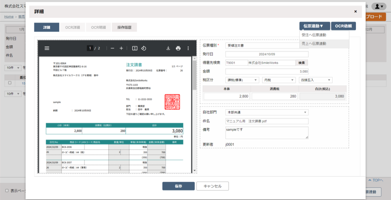Click the 合計(税込) field 3,080
This screenshot has height=200, width=391.
point(322,96)
